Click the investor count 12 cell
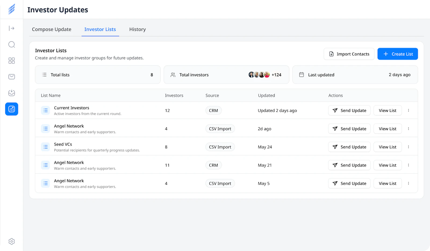The width and height of the screenshot is (430, 251). 167,111
